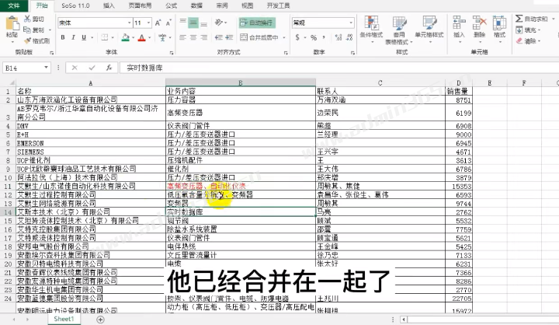This screenshot has width=559, height=325.
Task: Align cell text right
Action: (204, 37)
